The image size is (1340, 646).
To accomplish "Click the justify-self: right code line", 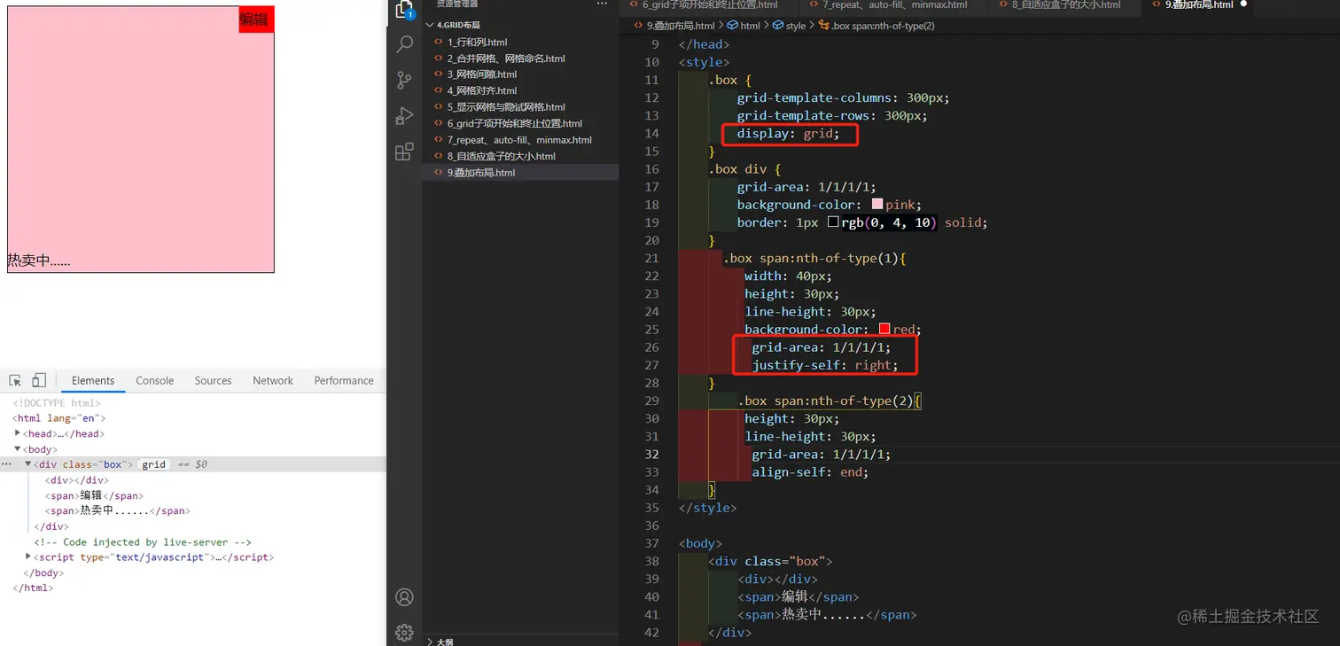I will tap(824, 365).
